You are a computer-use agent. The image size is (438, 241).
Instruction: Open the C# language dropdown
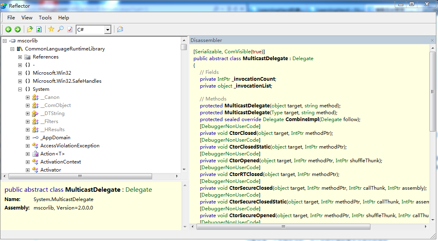[108, 29]
